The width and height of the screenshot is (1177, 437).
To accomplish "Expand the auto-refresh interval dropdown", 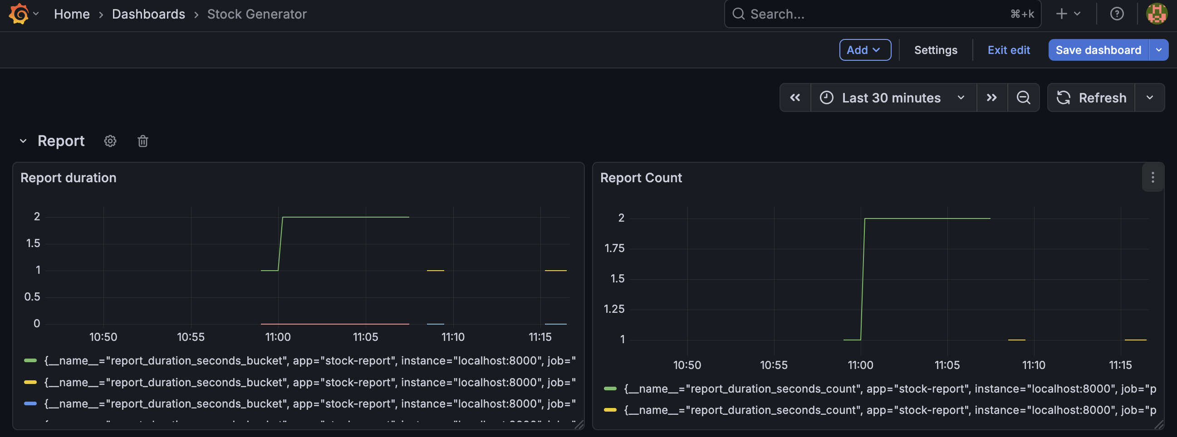I will point(1149,98).
